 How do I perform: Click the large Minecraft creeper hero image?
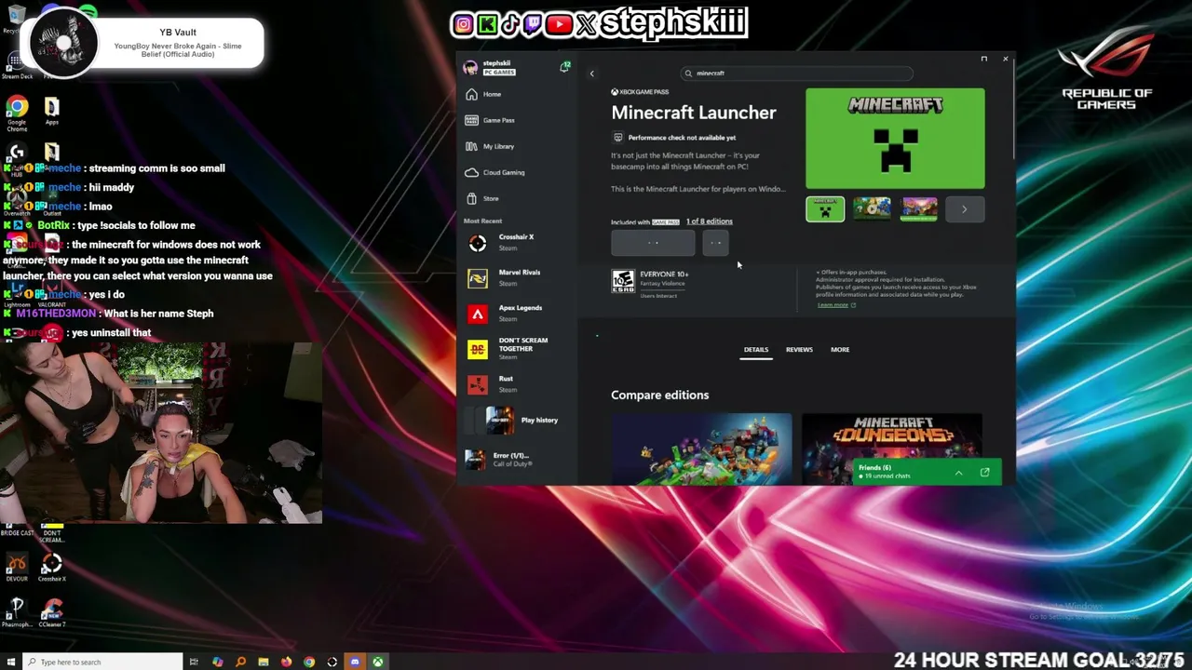pos(895,139)
